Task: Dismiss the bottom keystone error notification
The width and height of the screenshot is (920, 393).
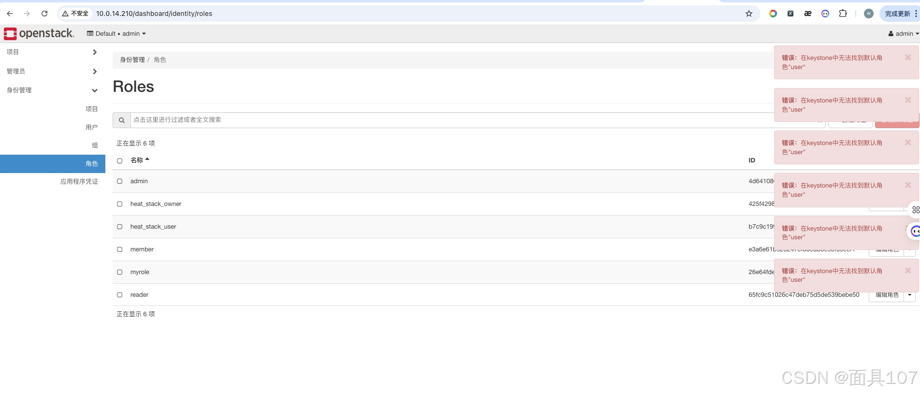Action: (908, 270)
